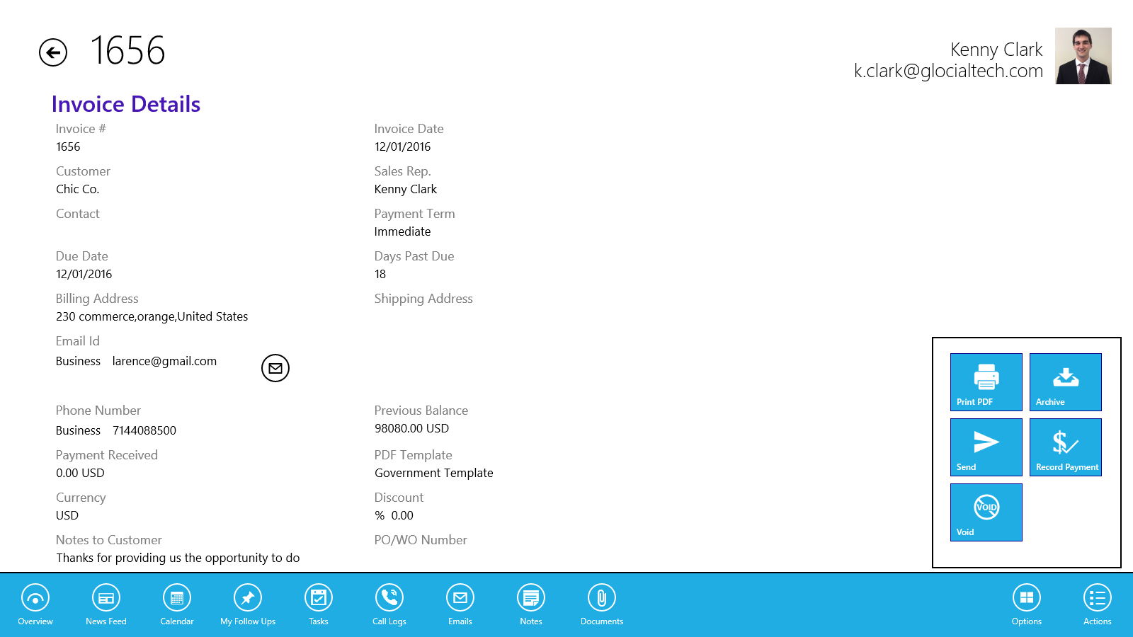The width and height of the screenshot is (1133, 637).
Task: Open My Follow Ups
Action: click(x=248, y=605)
